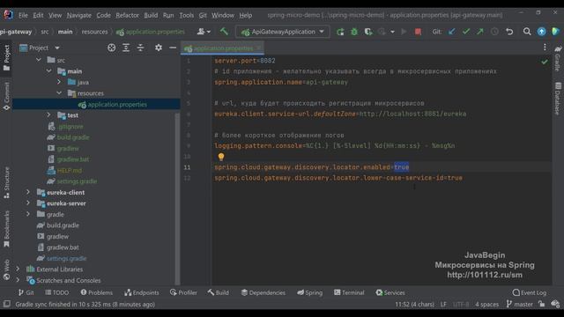The image size is (564, 317).
Task: Open the dropdown arrow next to run icons
Action: 392,32
